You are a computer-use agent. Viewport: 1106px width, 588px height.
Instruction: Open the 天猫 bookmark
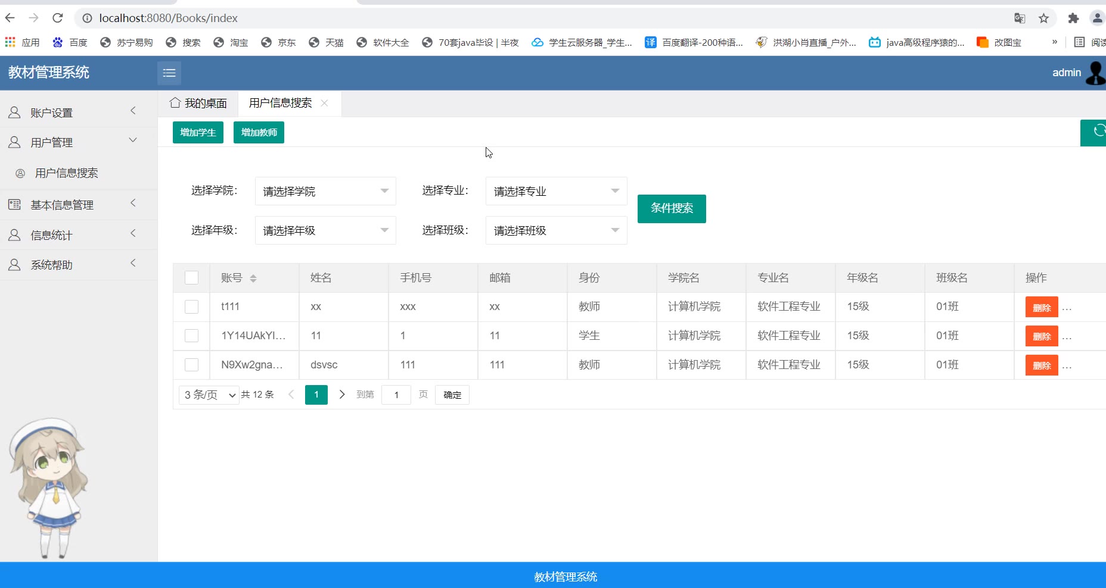(x=326, y=42)
